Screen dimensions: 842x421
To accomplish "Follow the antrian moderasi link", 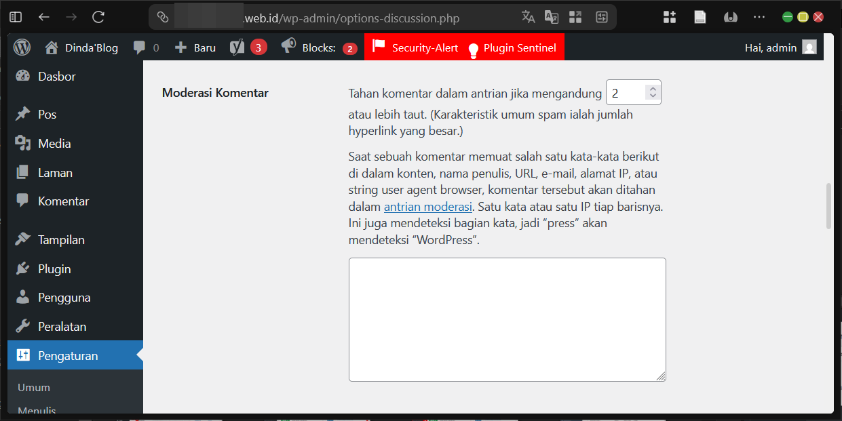I will click(427, 206).
